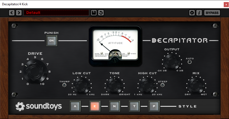Open the Soundtoys gear logo menu

click(x=192, y=13)
